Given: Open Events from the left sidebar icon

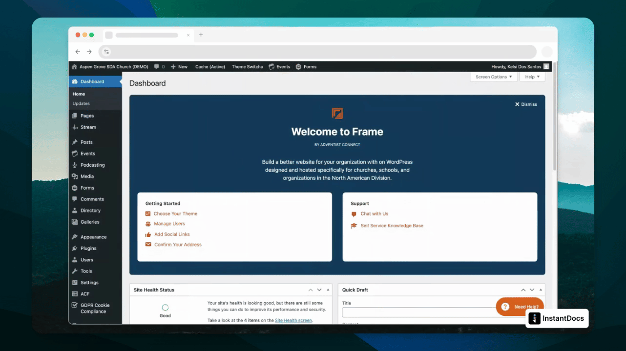Looking at the screenshot, I should 75,154.
